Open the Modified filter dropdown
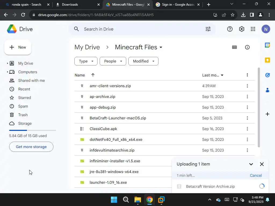275x206 pixels. pos(143,61)
